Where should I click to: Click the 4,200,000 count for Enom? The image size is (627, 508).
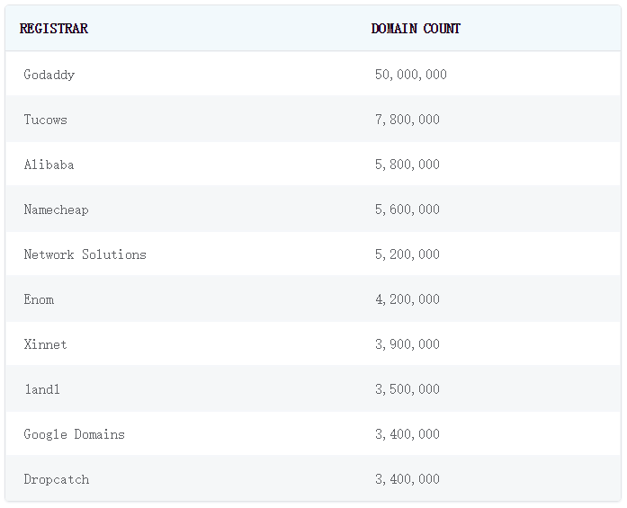407,299
